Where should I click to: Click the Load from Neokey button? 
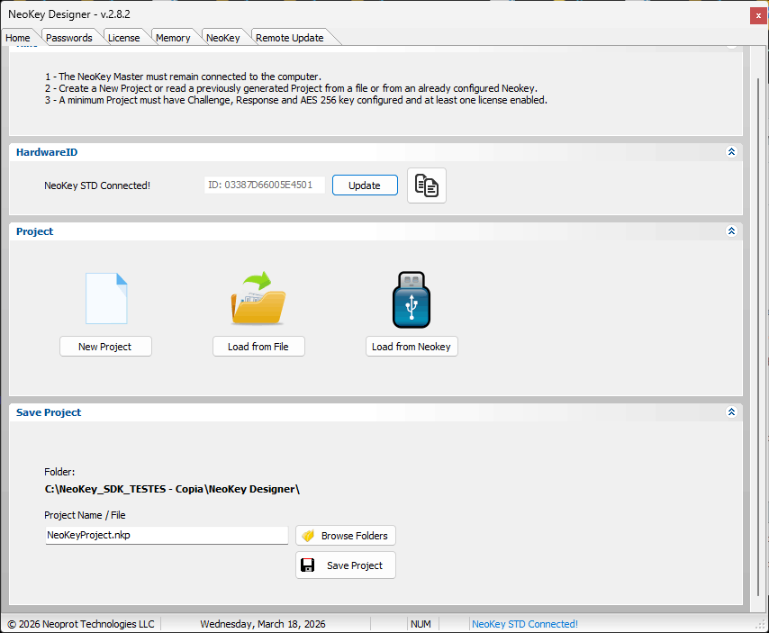(x=412, y=347)
